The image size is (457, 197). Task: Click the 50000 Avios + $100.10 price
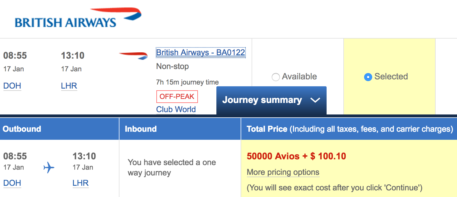tap(296, 156)
